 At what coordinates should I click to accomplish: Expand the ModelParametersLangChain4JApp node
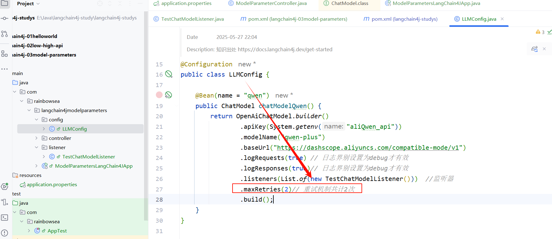point(36,166)
